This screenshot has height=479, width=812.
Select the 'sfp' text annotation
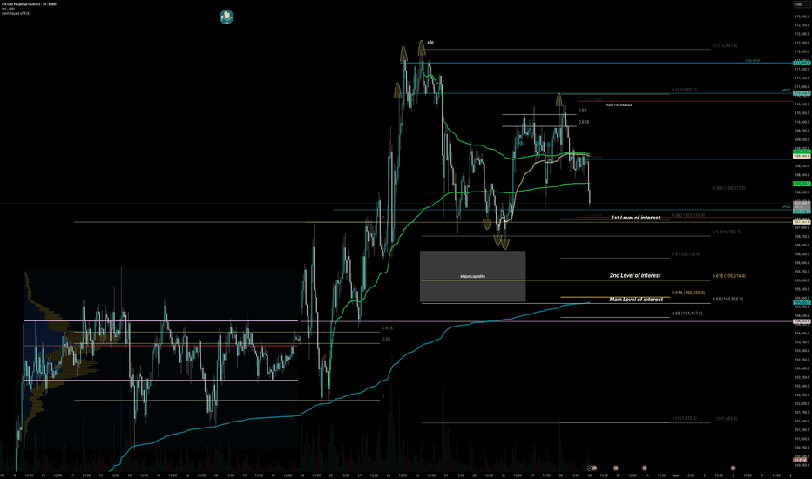tap(430, 43)
